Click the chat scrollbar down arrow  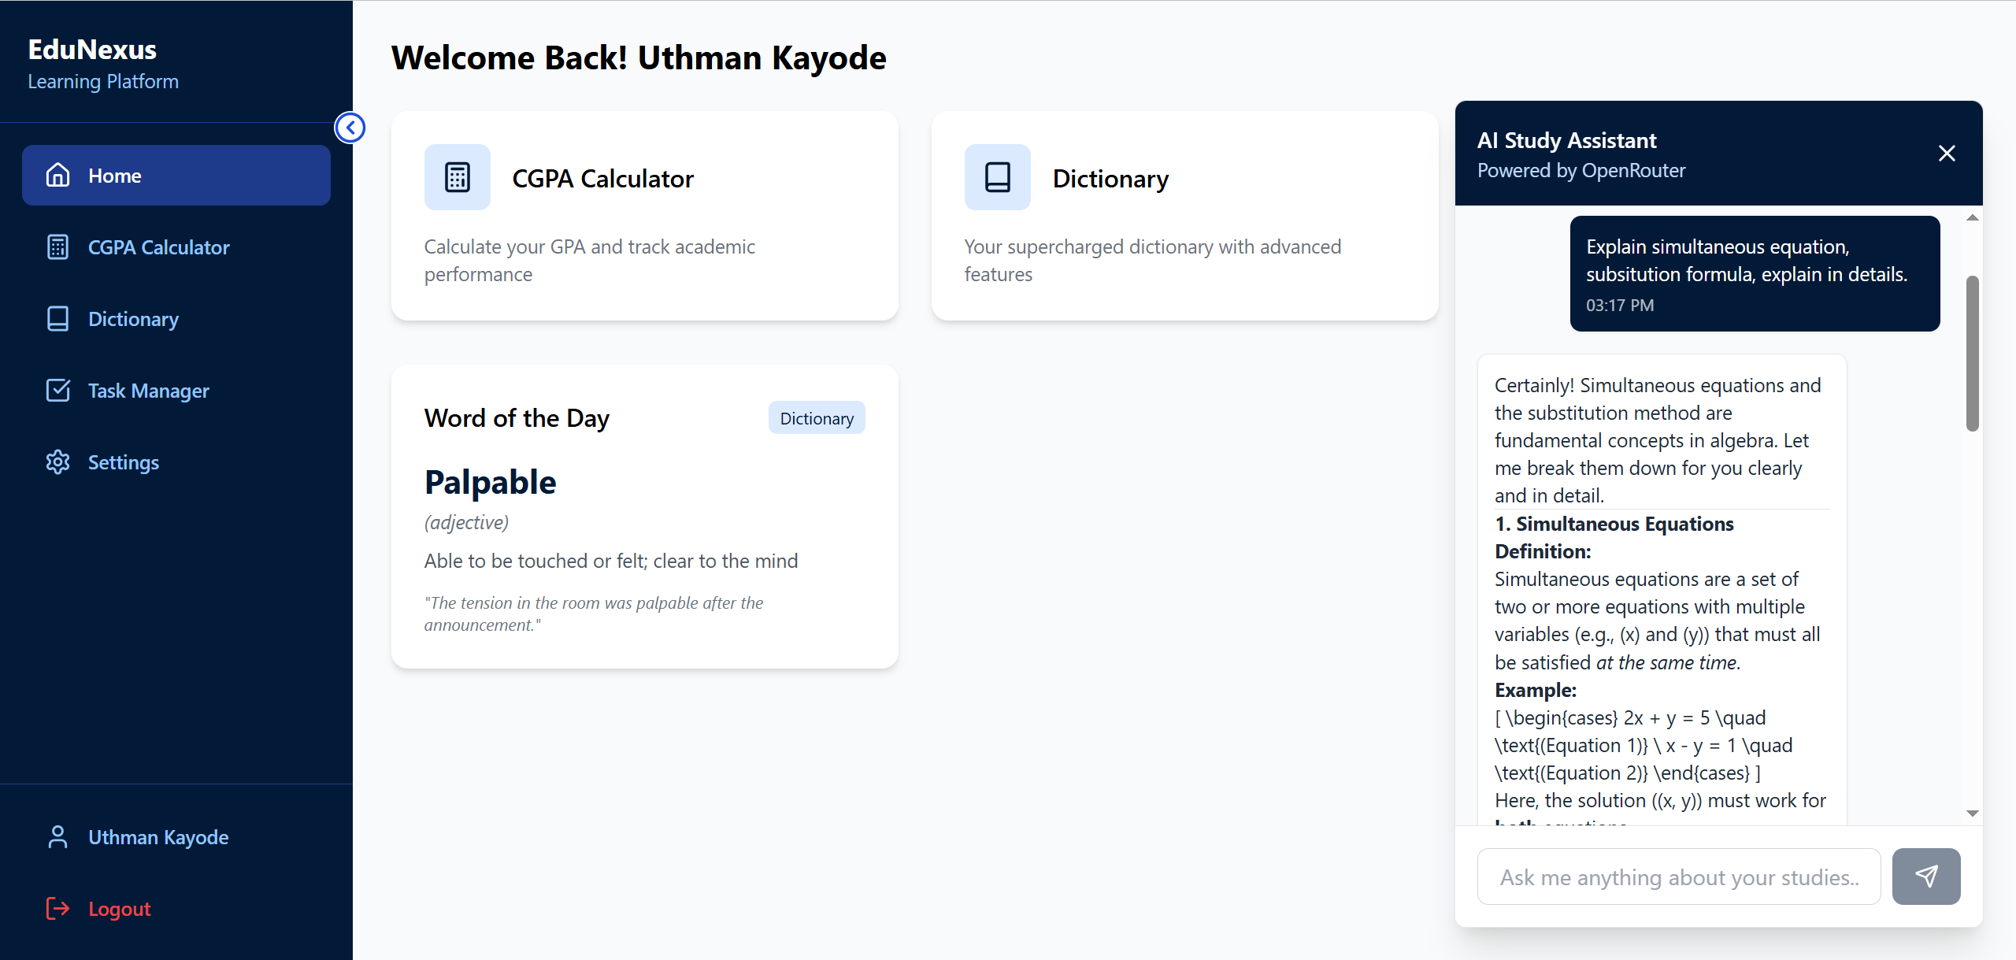coord(1973,814)
